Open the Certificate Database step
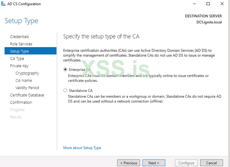 coord(27,95)
